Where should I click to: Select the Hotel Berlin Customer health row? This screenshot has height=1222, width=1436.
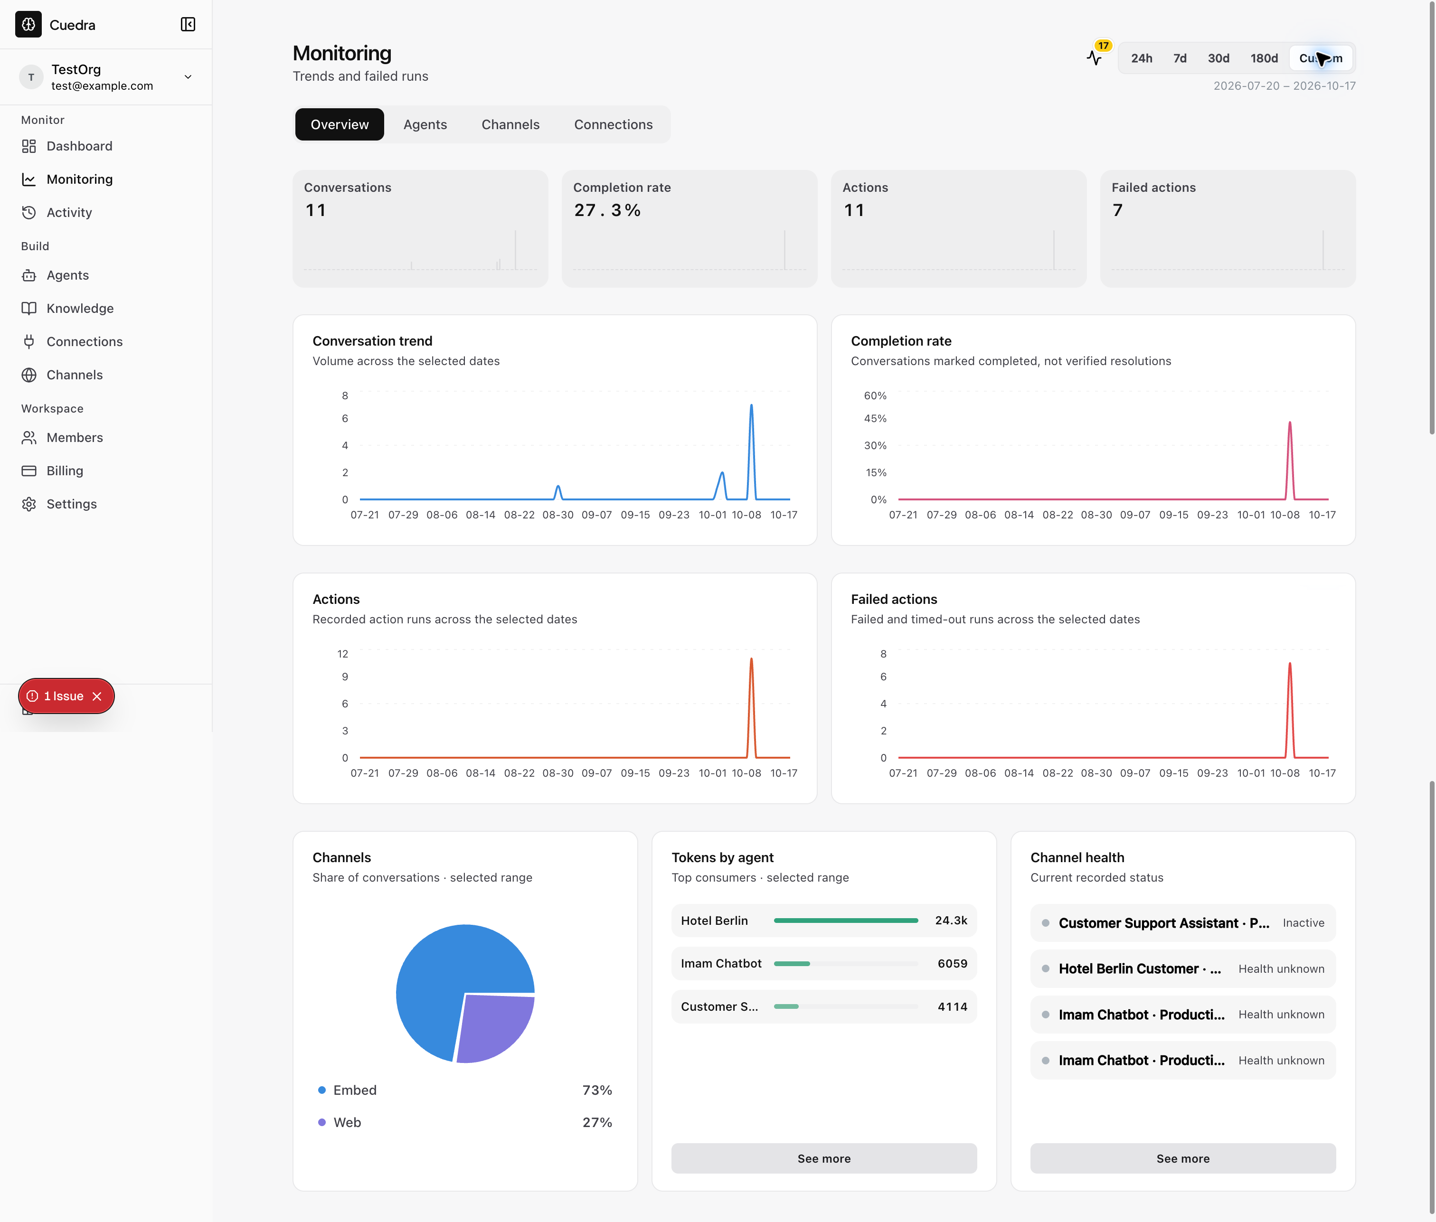[1183, 969]
